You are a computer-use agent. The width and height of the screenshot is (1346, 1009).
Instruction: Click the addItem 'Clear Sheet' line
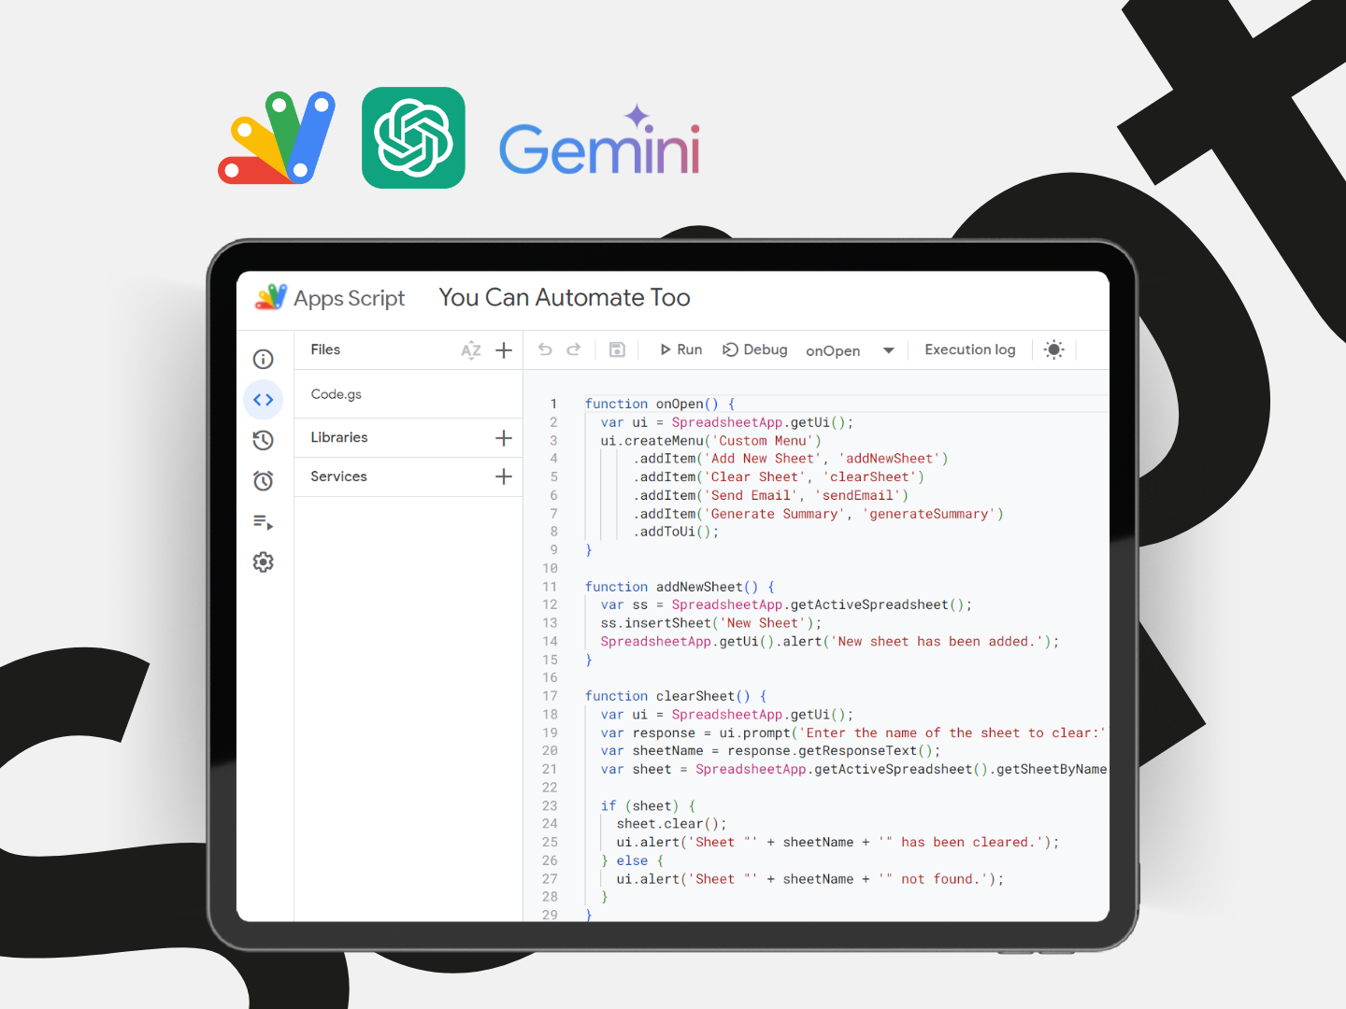tap(779, 476)
